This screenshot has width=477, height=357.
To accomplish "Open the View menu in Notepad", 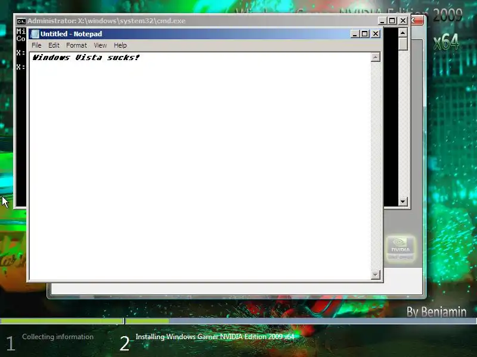I will pyautogui.click(x=100, y=45).
